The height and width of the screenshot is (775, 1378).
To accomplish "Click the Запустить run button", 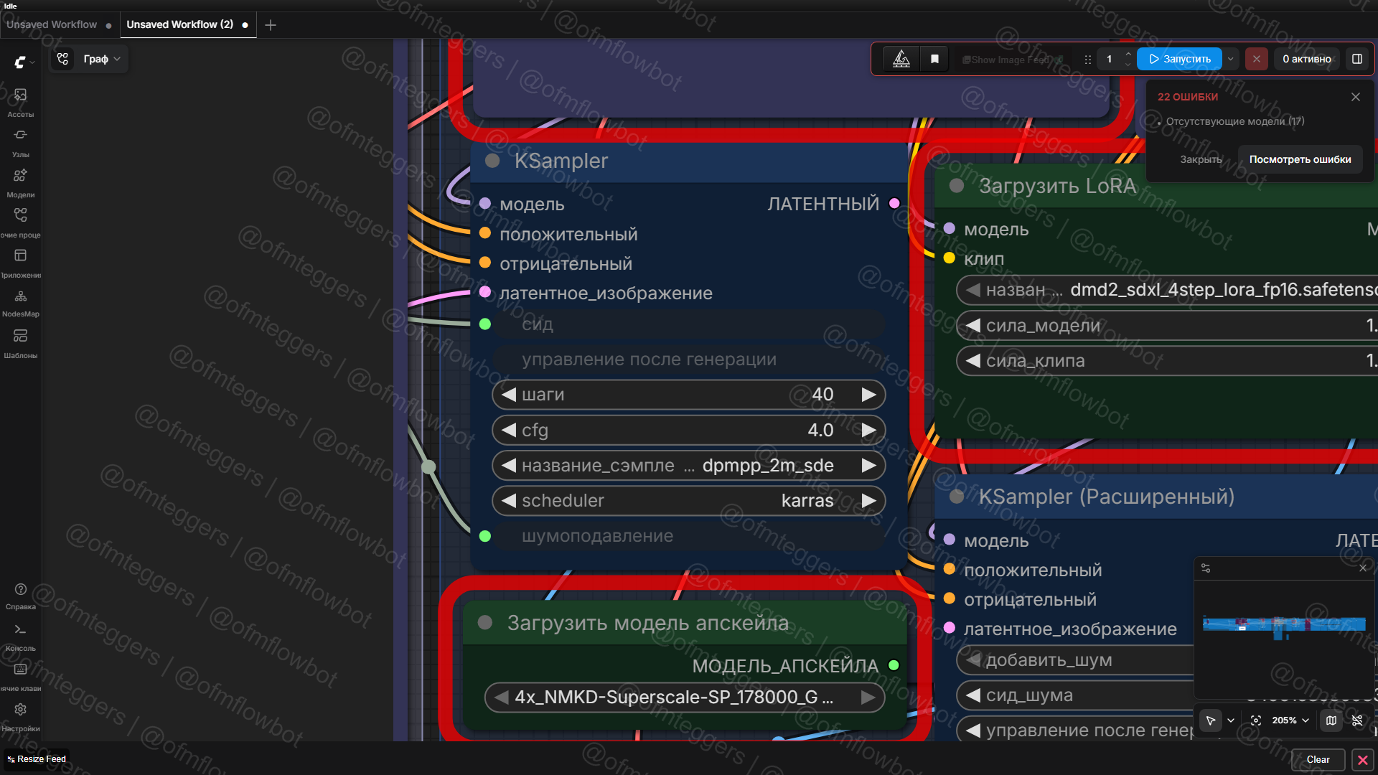I will coord(1179,59).
